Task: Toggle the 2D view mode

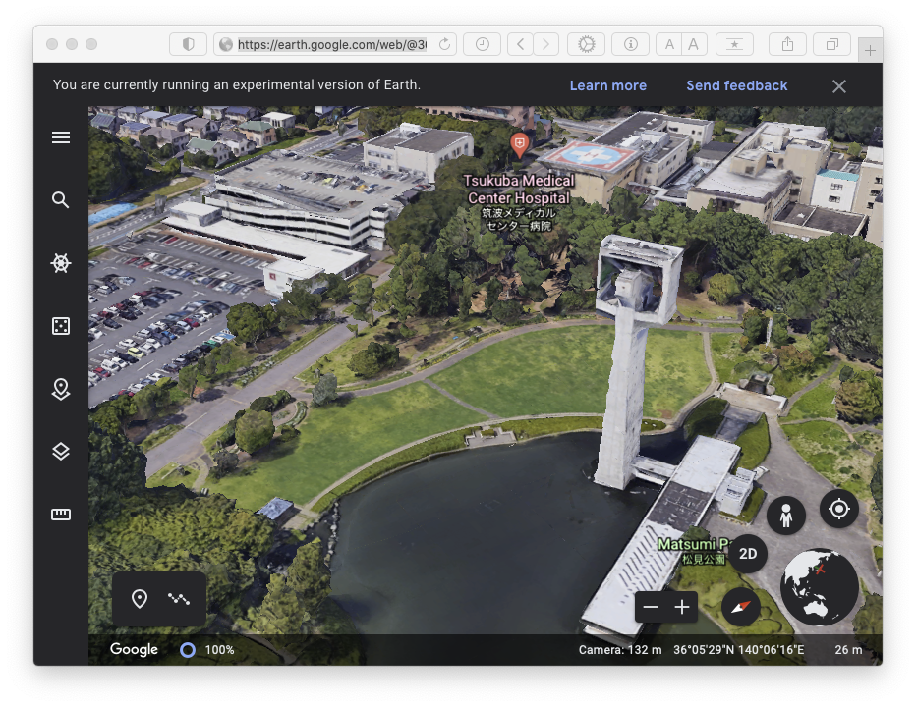Action: pos(748,554)
